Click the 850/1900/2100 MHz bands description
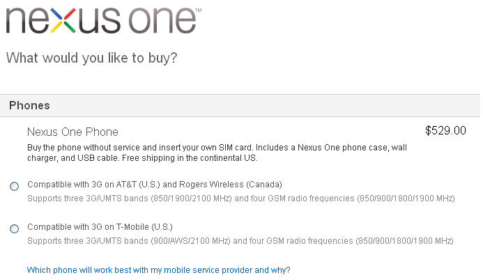Screen dimensions: 483x280 [x=241, y=198]
